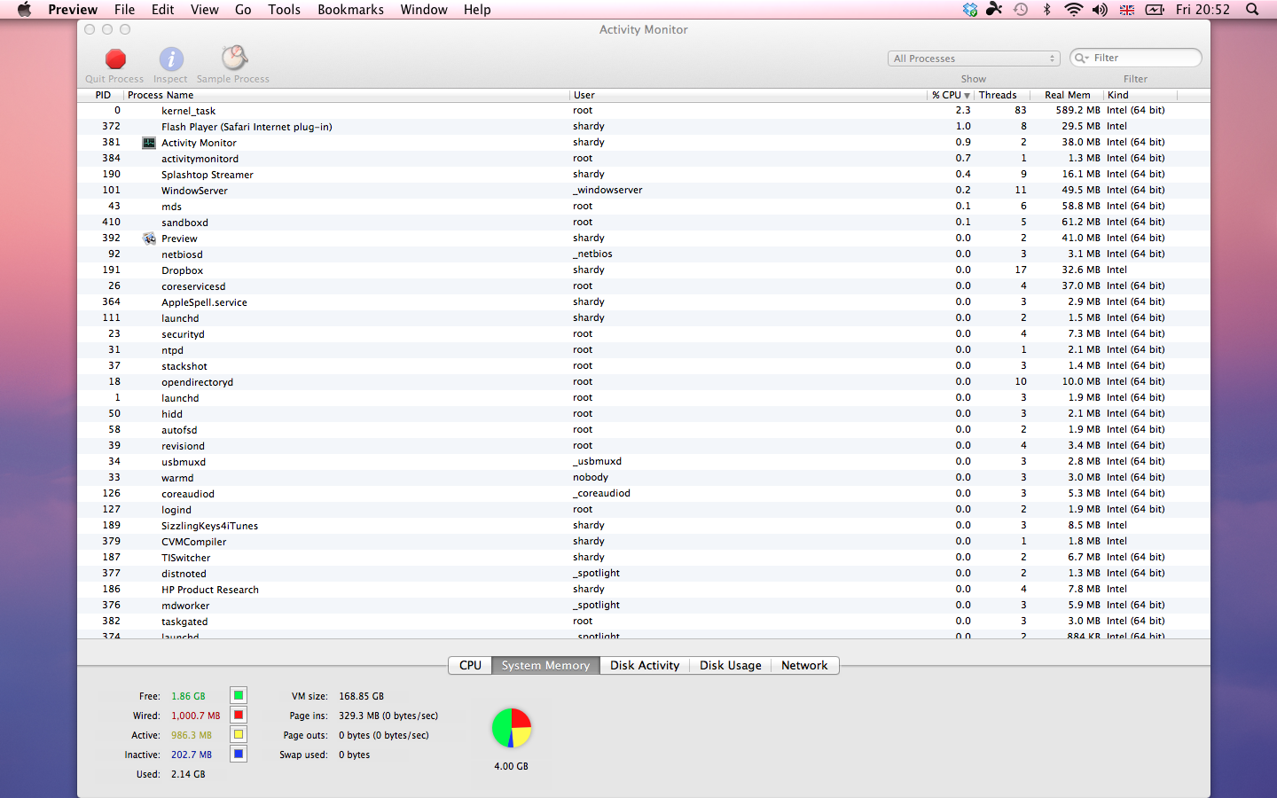Sort by the % CPU column header

(951, 95)
